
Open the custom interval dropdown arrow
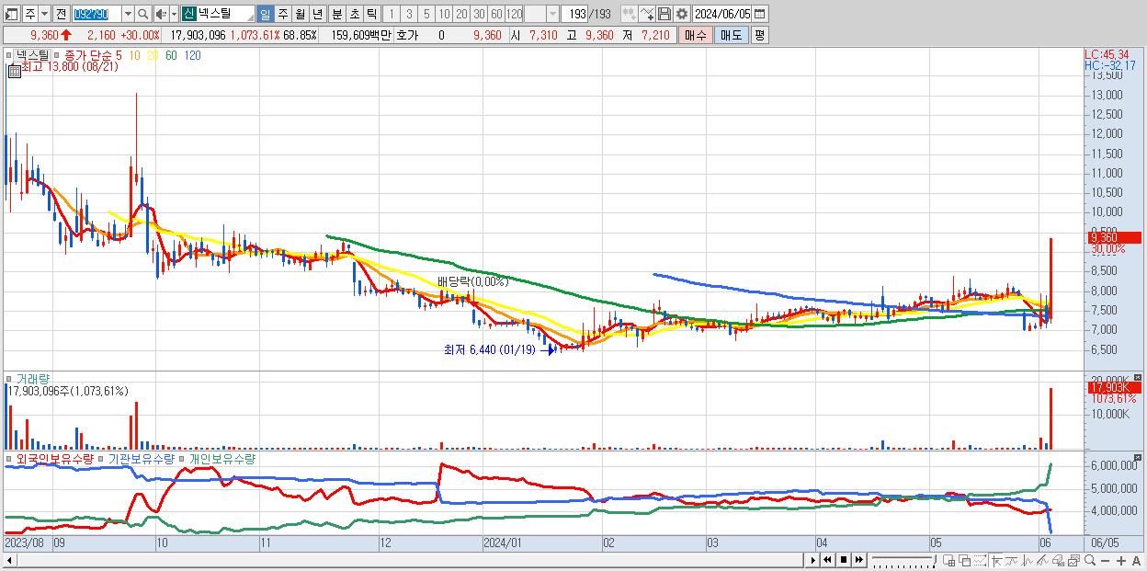coord(552,14)
